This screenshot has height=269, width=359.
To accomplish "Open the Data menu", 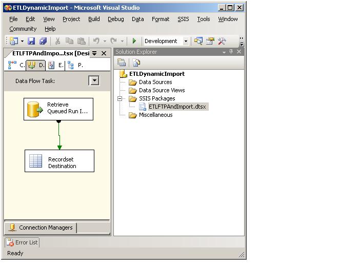I will [x=137, y=19].
